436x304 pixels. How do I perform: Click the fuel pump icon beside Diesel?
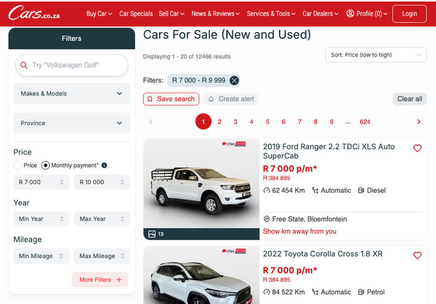pos(361,190)
